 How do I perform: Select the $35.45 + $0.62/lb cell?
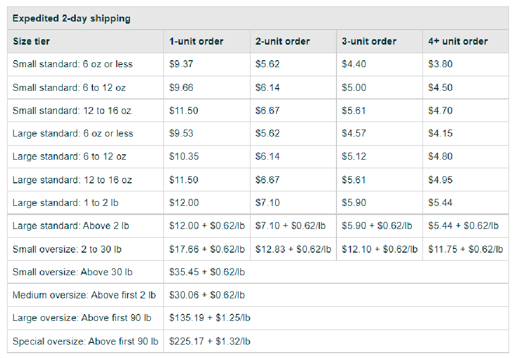[207, 272]
